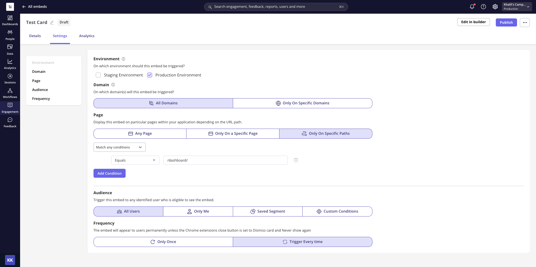The width and height of the screenshot is (536, 267).
Task: Open People in the sidebar
Action: point(10,35)
